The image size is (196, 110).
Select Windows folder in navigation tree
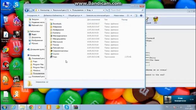click(x=36, y=71)
